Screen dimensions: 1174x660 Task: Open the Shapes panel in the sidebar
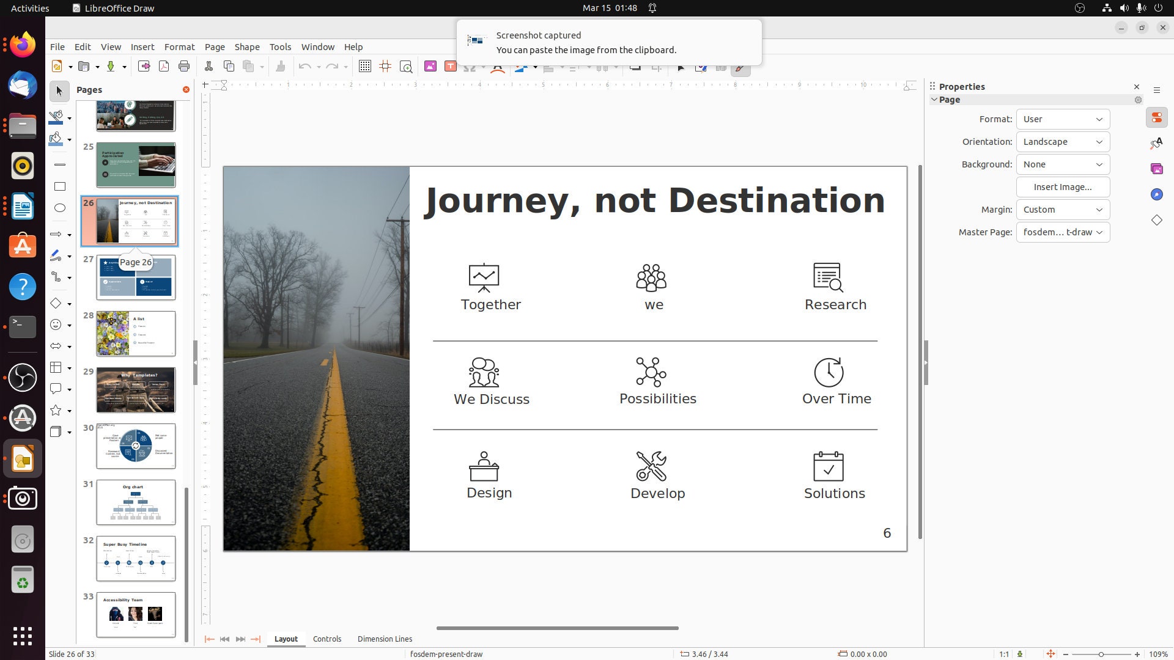pos(1157,220)
